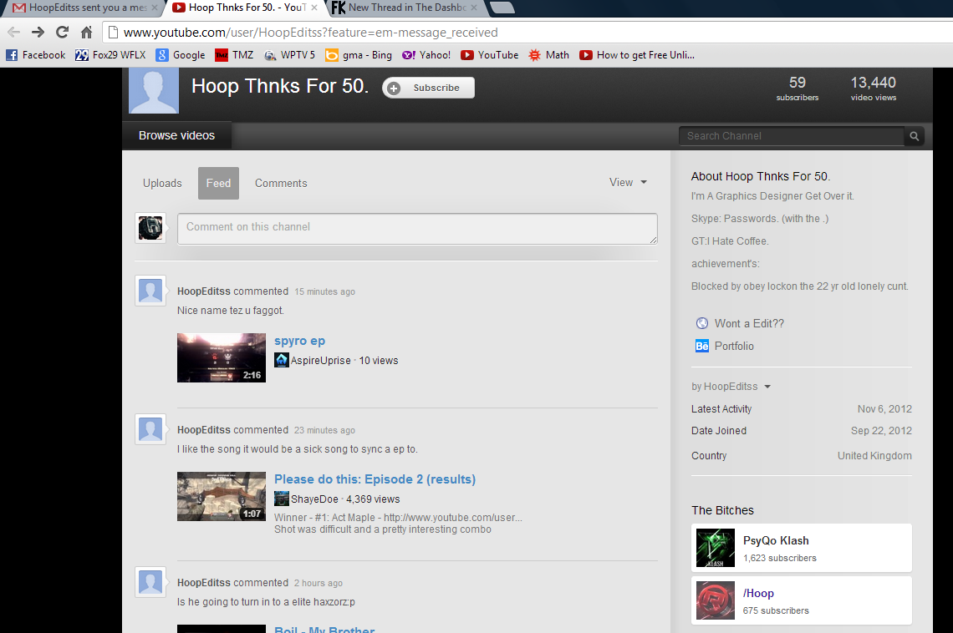
Task: Select the Feed tab
Action: (x=218, y=183)
